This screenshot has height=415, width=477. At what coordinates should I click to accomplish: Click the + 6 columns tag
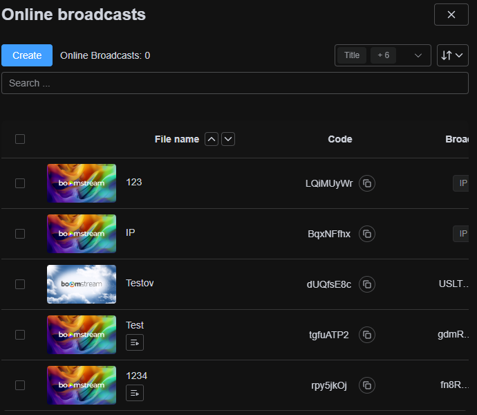(383, 55)
